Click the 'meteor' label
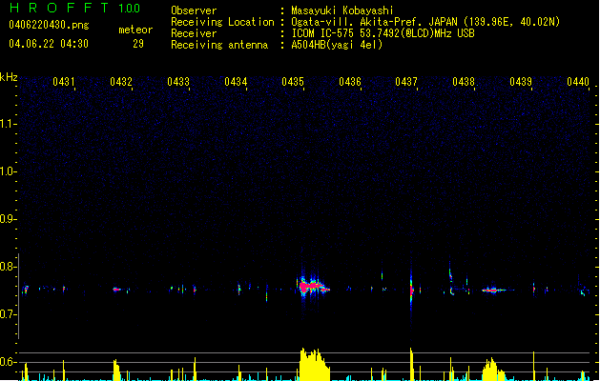The height and width of the screenshot is (381, 600). pos(135,30)
